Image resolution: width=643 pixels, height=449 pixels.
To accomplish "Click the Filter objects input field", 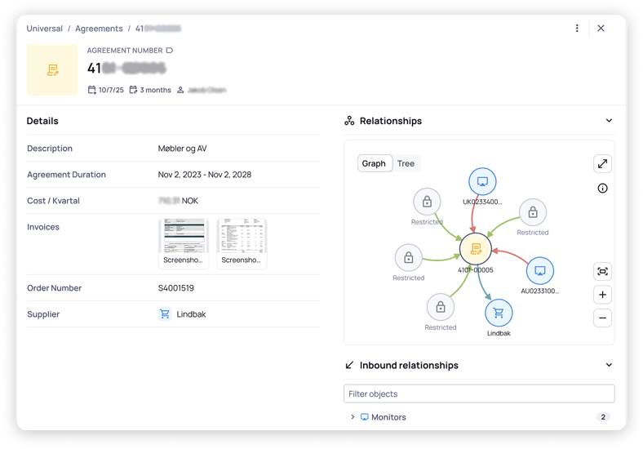I will (x=478, y=394).
